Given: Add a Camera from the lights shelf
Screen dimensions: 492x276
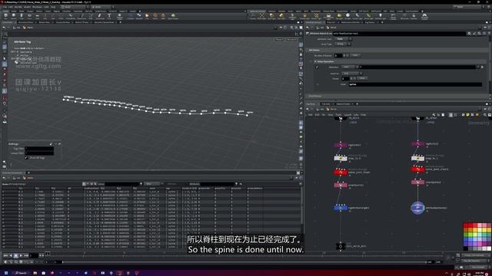Looking at the screenshot, I should [x=253, y=16].
